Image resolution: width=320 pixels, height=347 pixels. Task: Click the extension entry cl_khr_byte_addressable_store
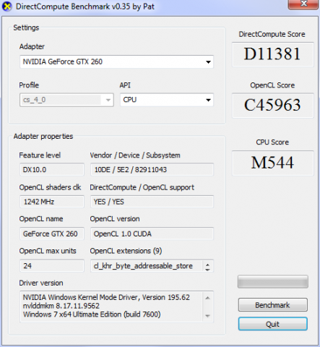point(143,266)
